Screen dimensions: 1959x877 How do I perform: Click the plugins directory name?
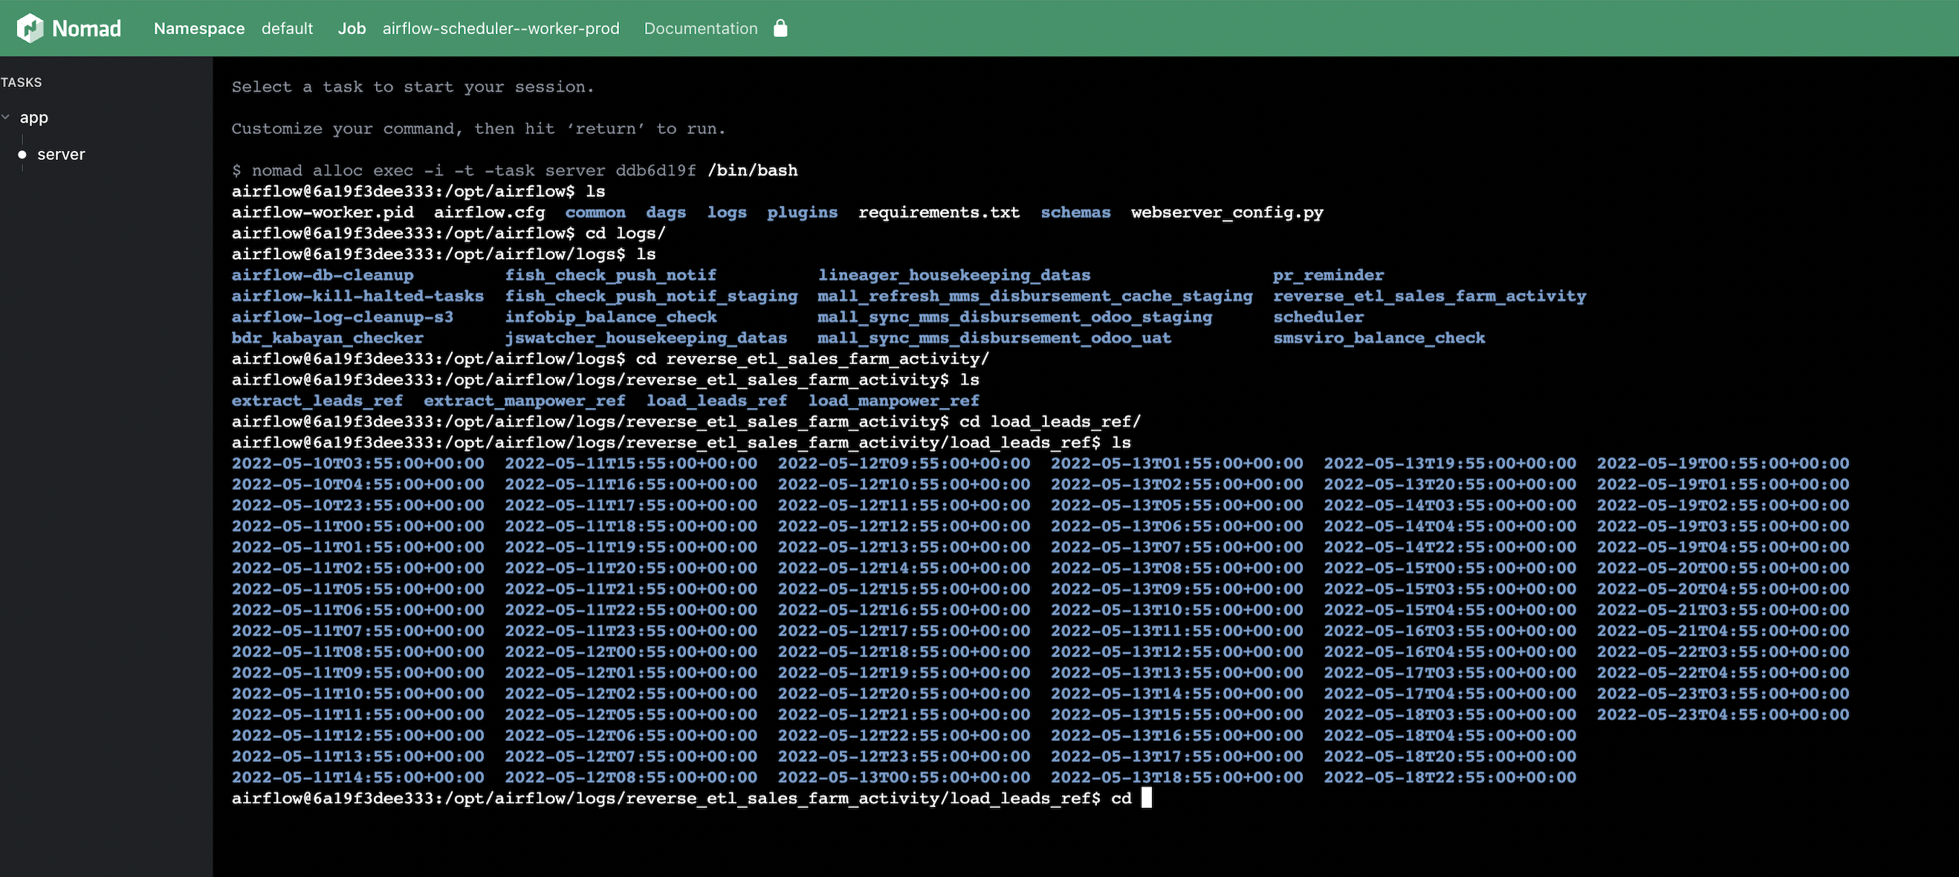pos(802,213)
